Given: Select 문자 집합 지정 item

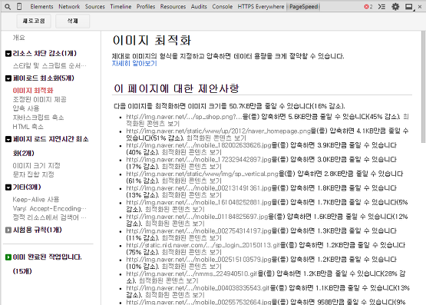Looking at the screenshot, I should tap(34, 174).
